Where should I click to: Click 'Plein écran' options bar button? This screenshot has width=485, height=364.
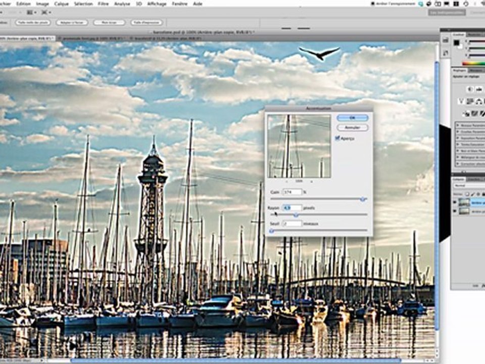point(109,23)
